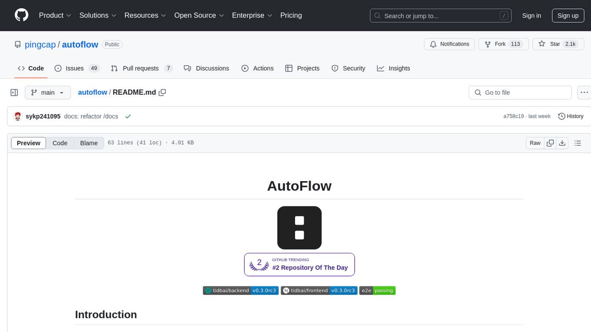
Task: Select the Preview view
Action: (29, 143)
